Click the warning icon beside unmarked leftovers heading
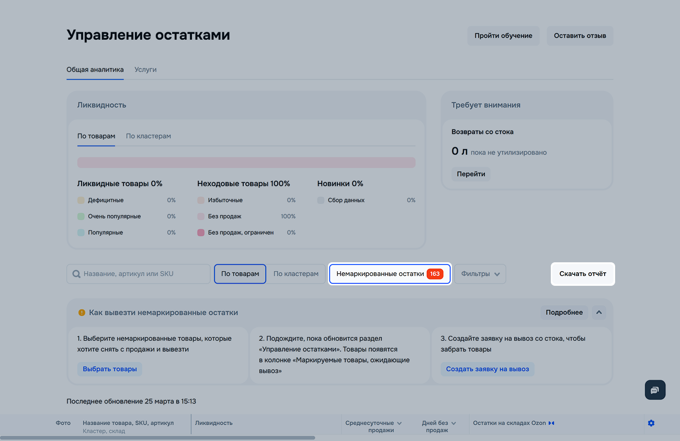Screen dimensions: 680x441 [82, 313]
